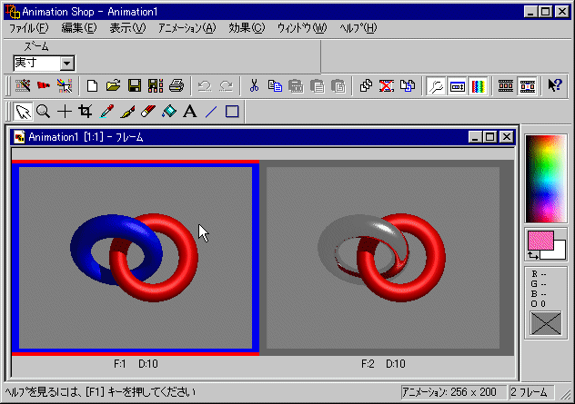
Task: Open a file with the folder icon
Action: (x=113, y=86)
